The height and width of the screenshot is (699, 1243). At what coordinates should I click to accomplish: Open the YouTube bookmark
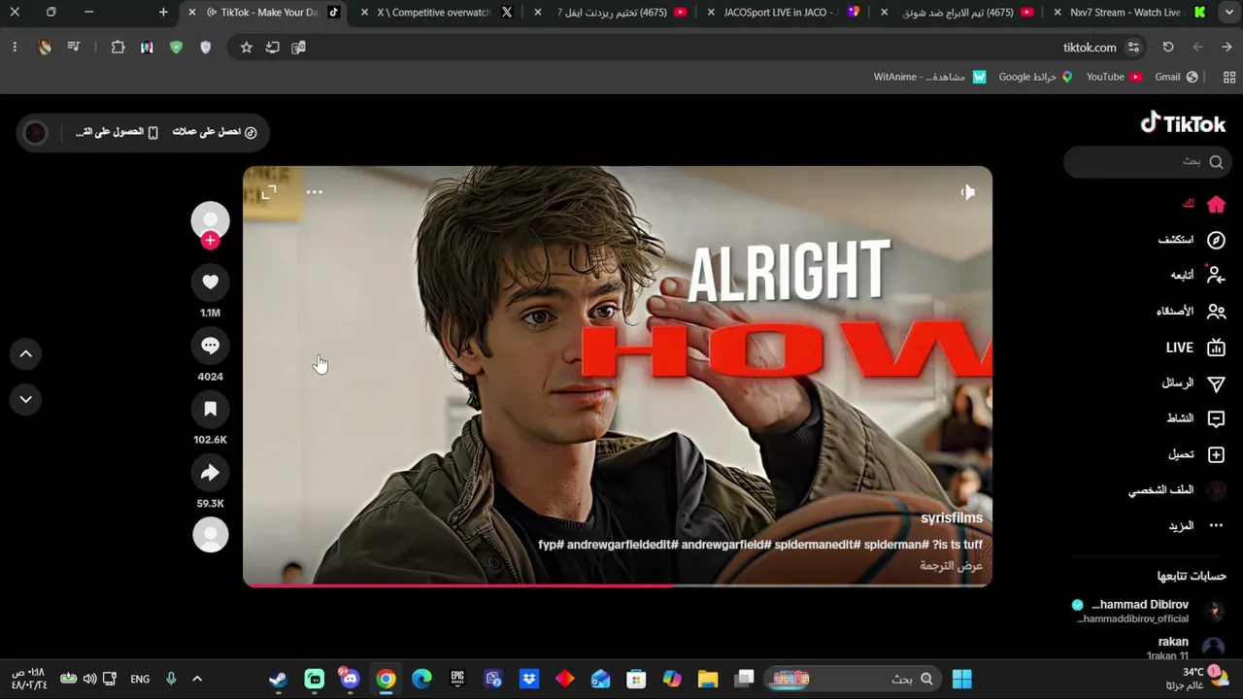click(1114, 77)
